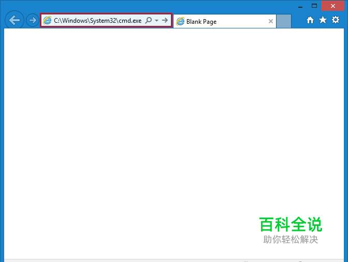Click the search magnifier icon in address bar
Image resolution: width=348 pixels, height=262 pixels.
coord(149,20)
